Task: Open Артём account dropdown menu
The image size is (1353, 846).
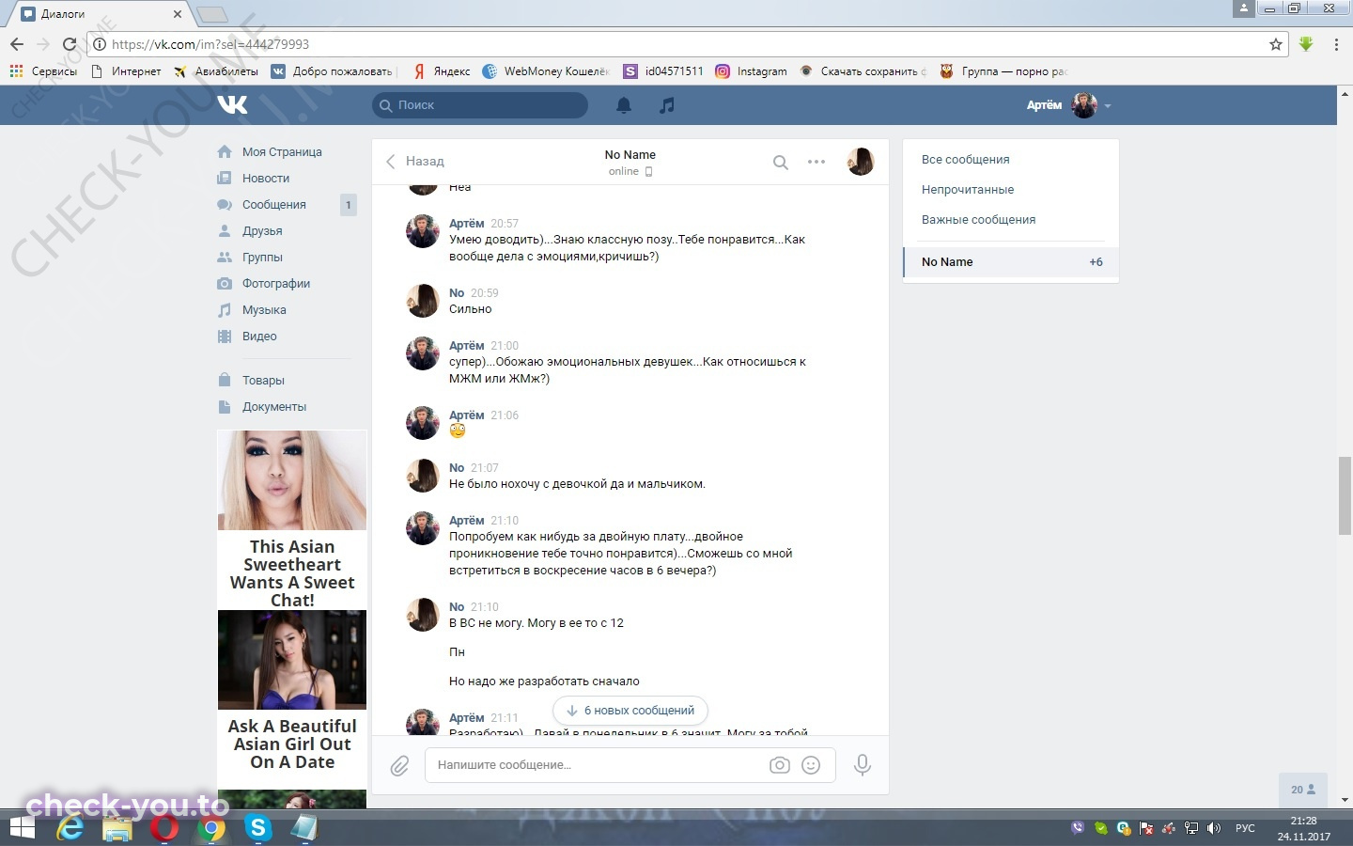Action: 1068,105
